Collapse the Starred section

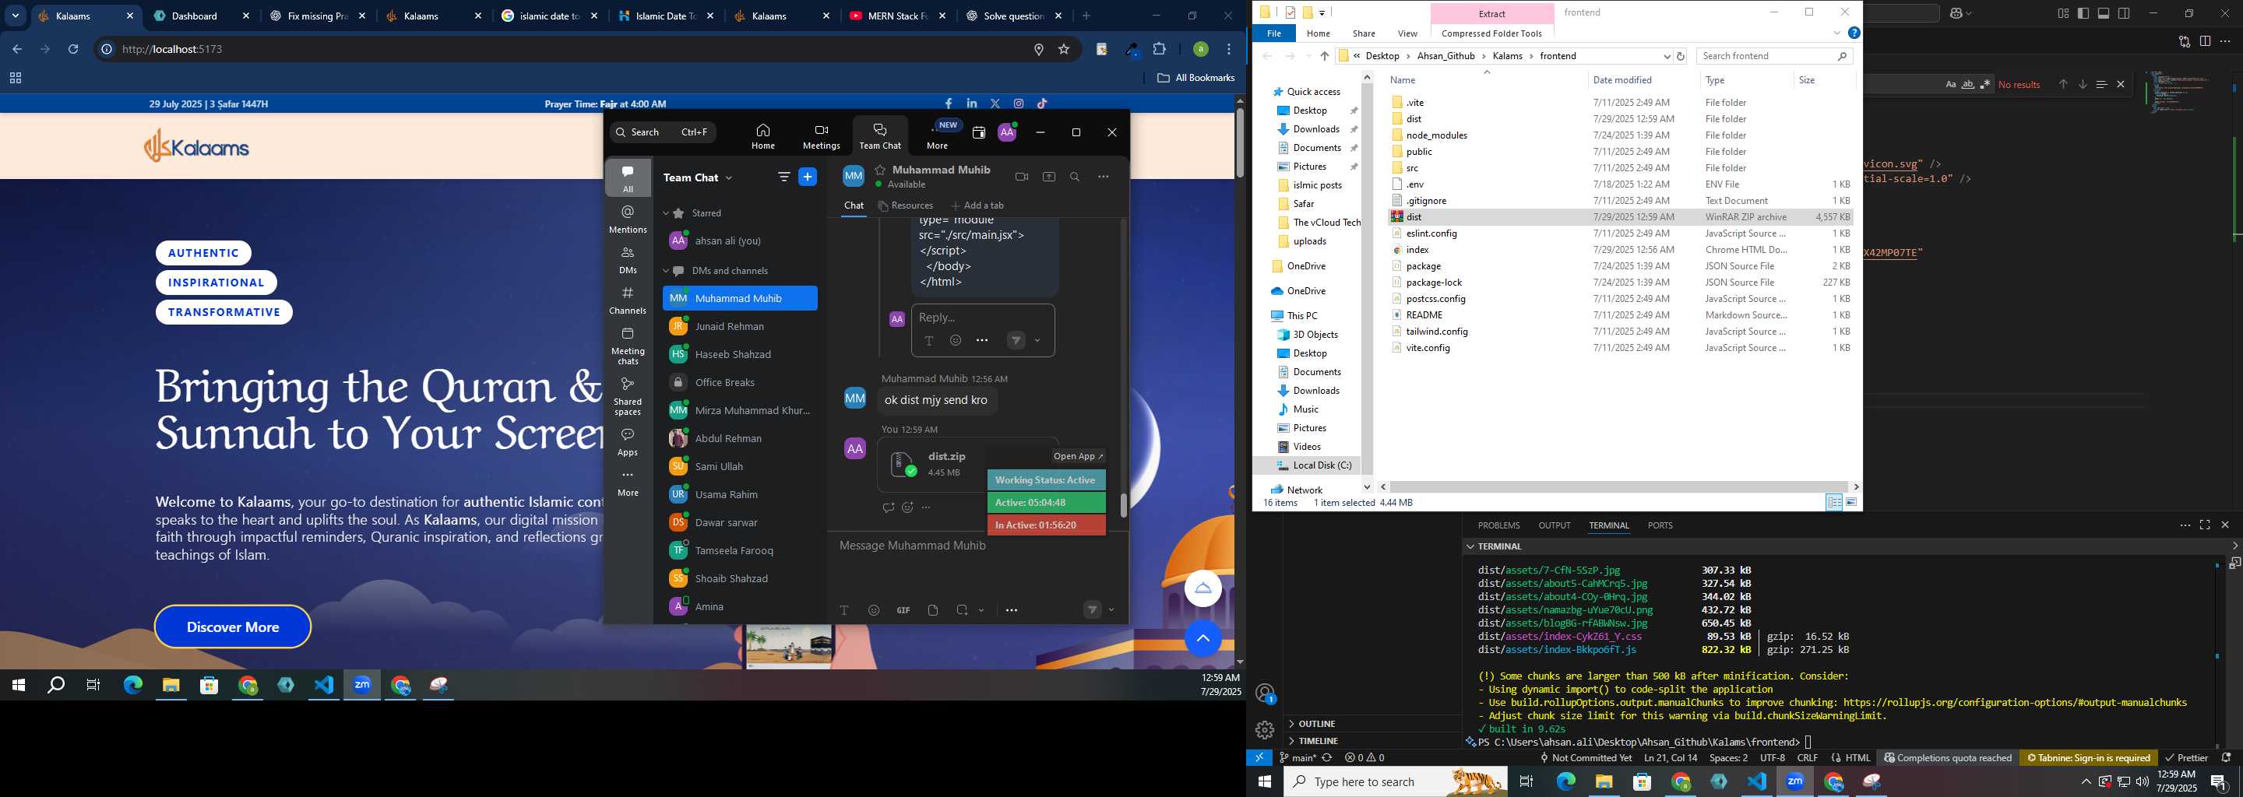tap(665, 213)
